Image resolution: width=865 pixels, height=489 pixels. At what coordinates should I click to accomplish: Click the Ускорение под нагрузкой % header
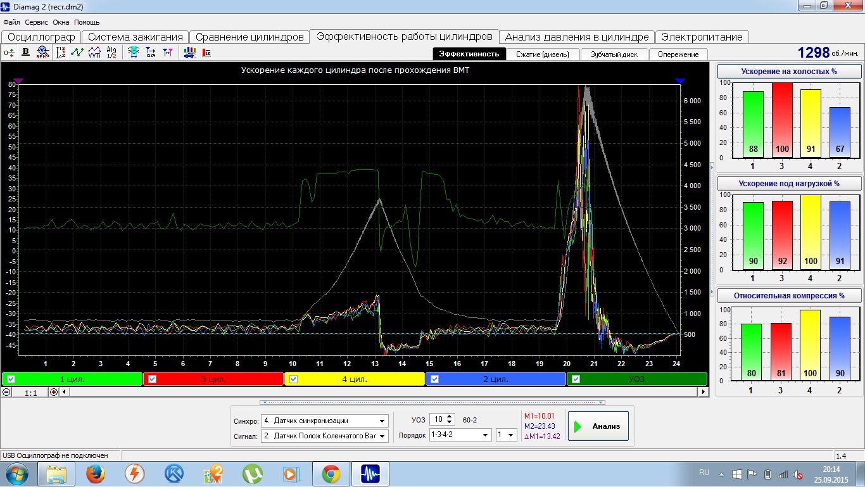[x=788, y=184]
